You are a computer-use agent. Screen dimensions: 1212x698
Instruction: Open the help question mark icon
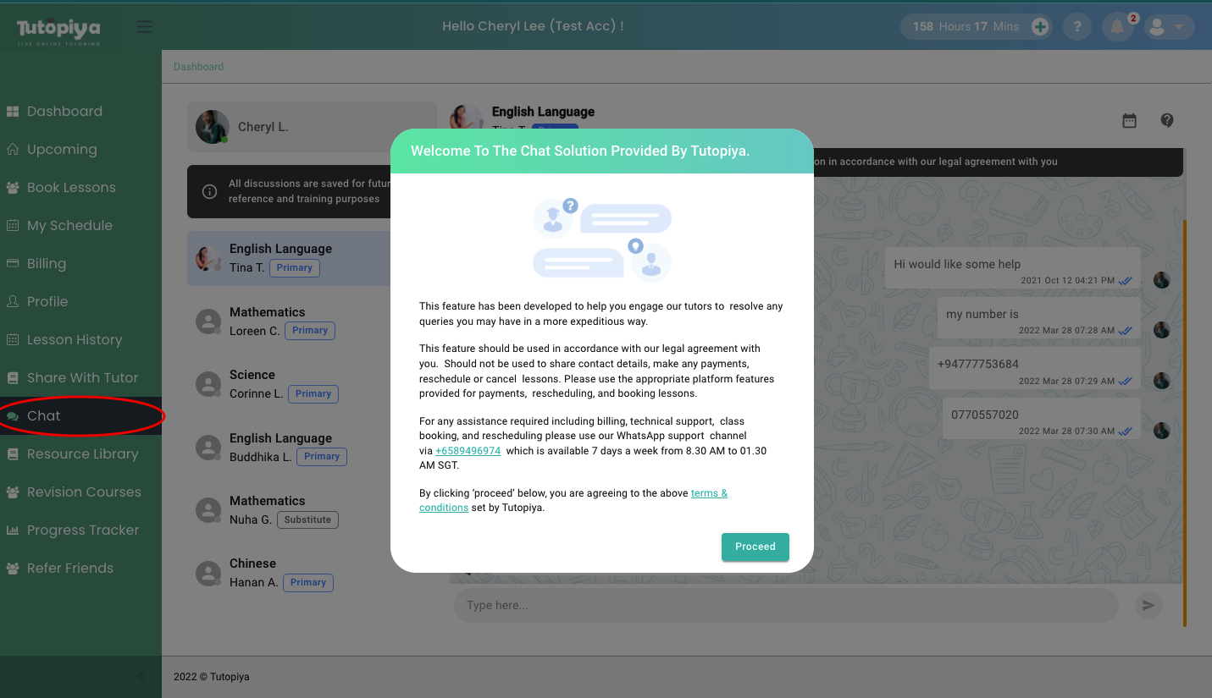point(1077,27)
